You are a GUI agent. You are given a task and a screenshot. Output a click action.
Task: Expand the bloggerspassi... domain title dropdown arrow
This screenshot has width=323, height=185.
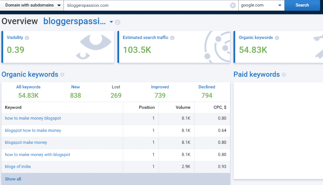(x=111, y=22)
